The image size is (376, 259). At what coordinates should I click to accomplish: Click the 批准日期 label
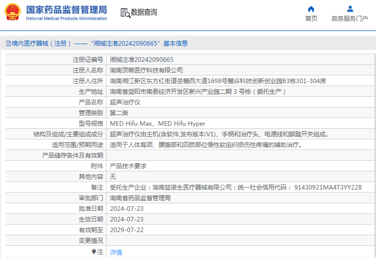click(91, 209)
